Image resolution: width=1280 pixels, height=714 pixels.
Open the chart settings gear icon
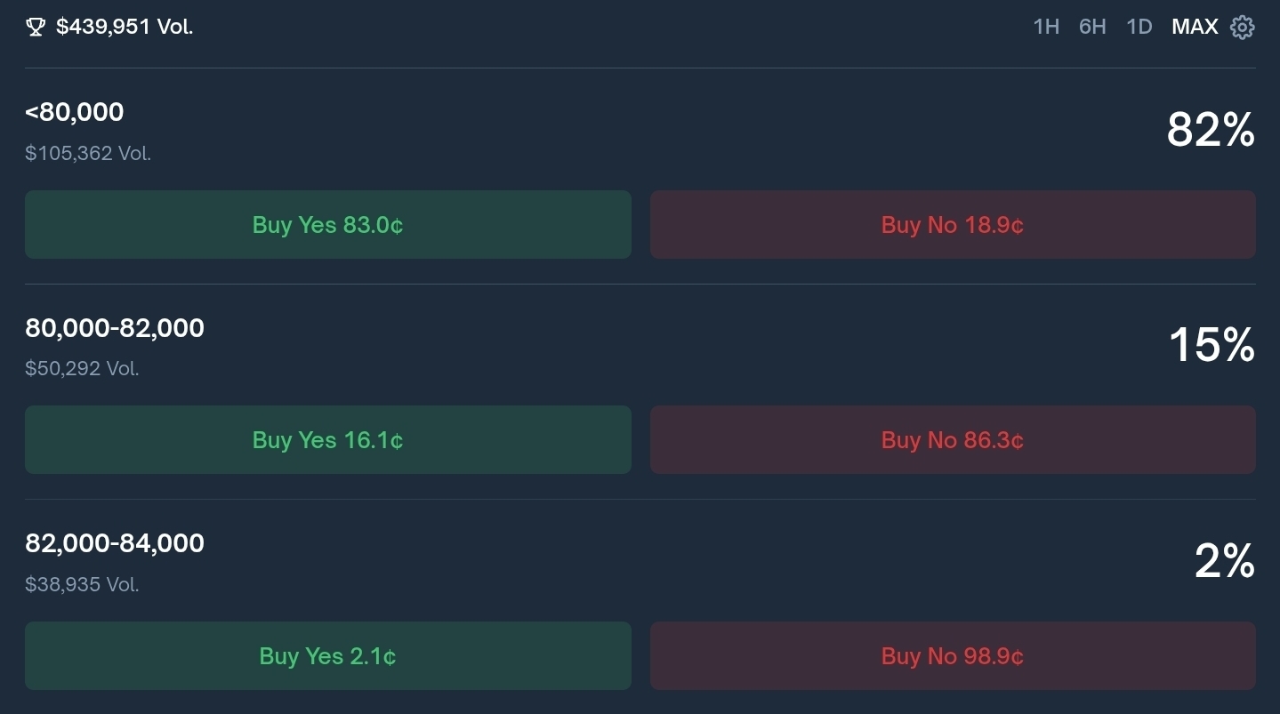[x=1242, y=28]
